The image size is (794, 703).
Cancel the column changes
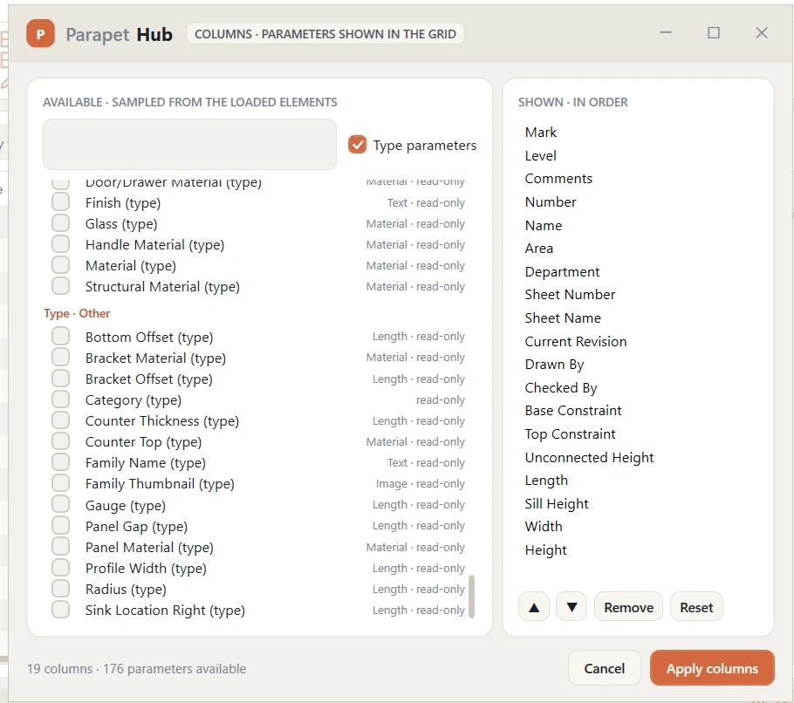pyautogui.click(x=604, y=668)
